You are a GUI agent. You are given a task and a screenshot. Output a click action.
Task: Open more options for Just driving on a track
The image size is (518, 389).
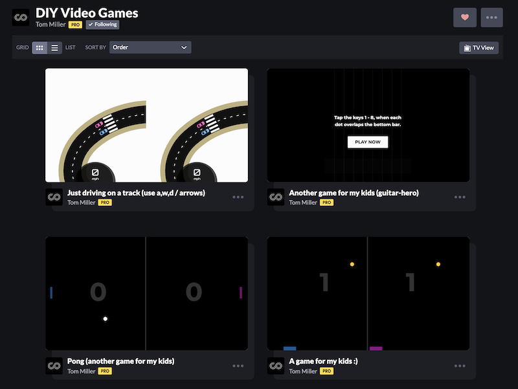point(238,197)
